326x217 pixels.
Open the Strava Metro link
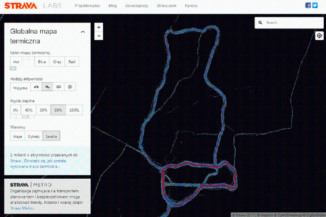22,208
